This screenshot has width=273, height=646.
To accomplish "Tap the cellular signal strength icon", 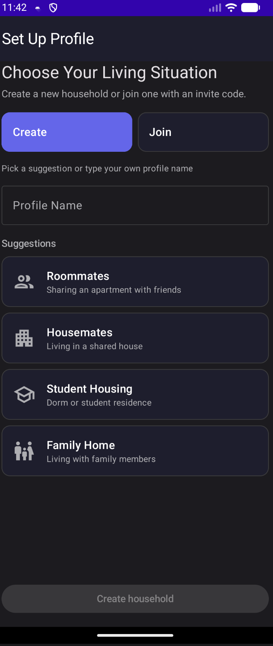I will coord(215,7).
